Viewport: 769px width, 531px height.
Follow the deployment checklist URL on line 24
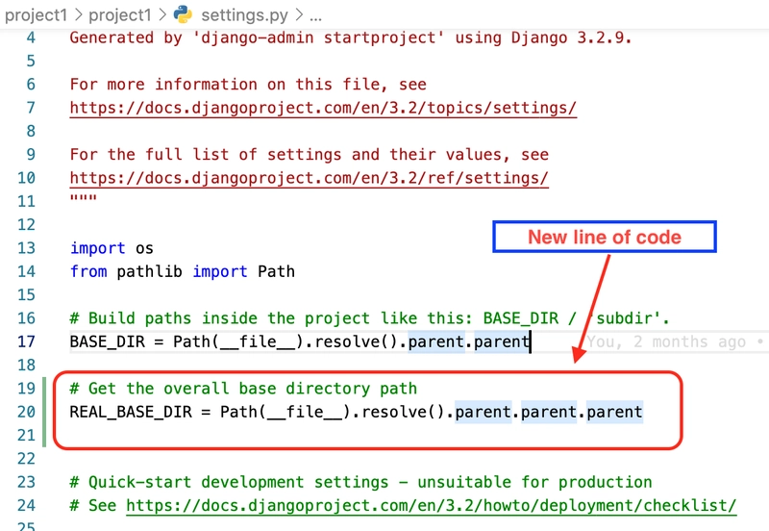[431, 505]
